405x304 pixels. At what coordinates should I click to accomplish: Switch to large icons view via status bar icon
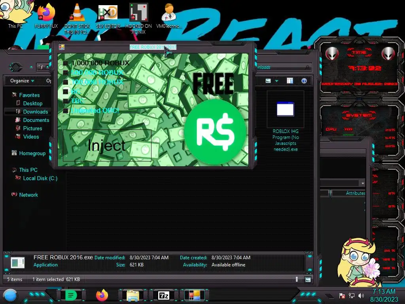(x=308, y=279)
